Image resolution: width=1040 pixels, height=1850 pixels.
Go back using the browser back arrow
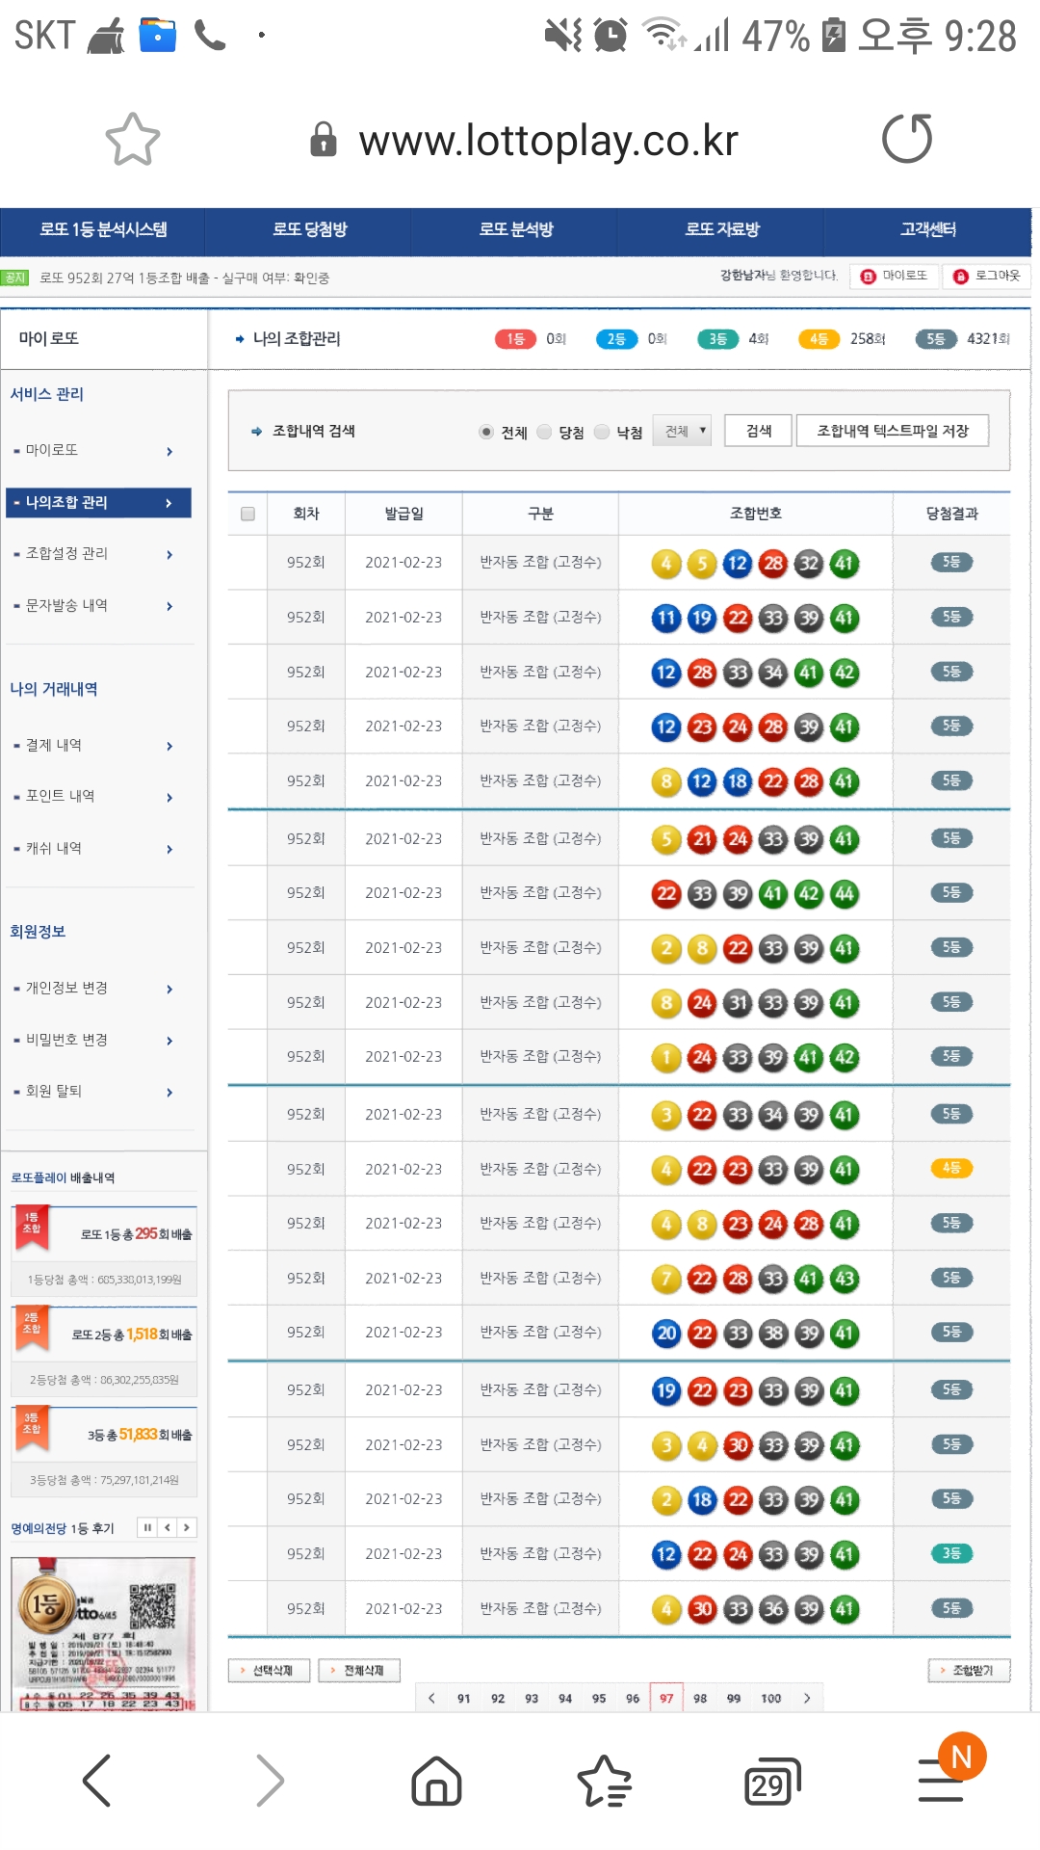pyautogui.click(x=97, y=1780)
